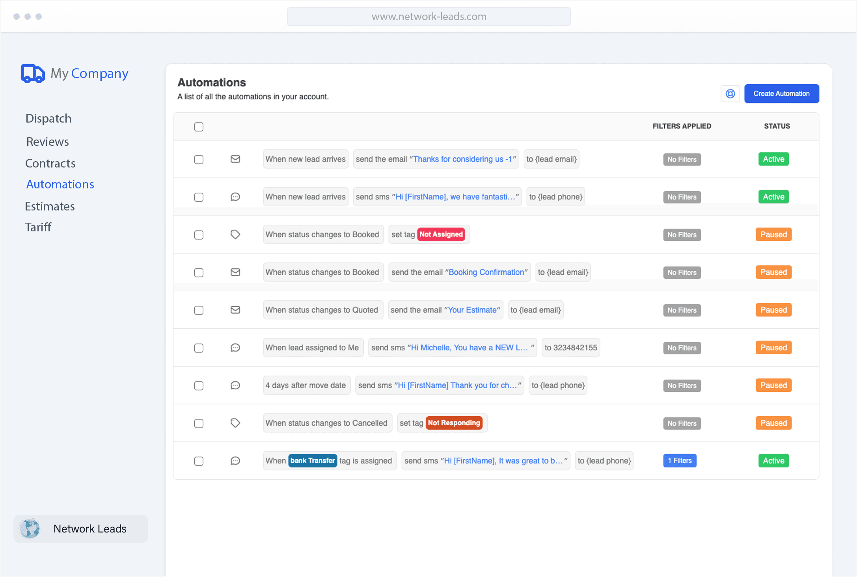Click the '1 Filters' badge
Viewport: 857px width, 577px height.
[680, 461]
